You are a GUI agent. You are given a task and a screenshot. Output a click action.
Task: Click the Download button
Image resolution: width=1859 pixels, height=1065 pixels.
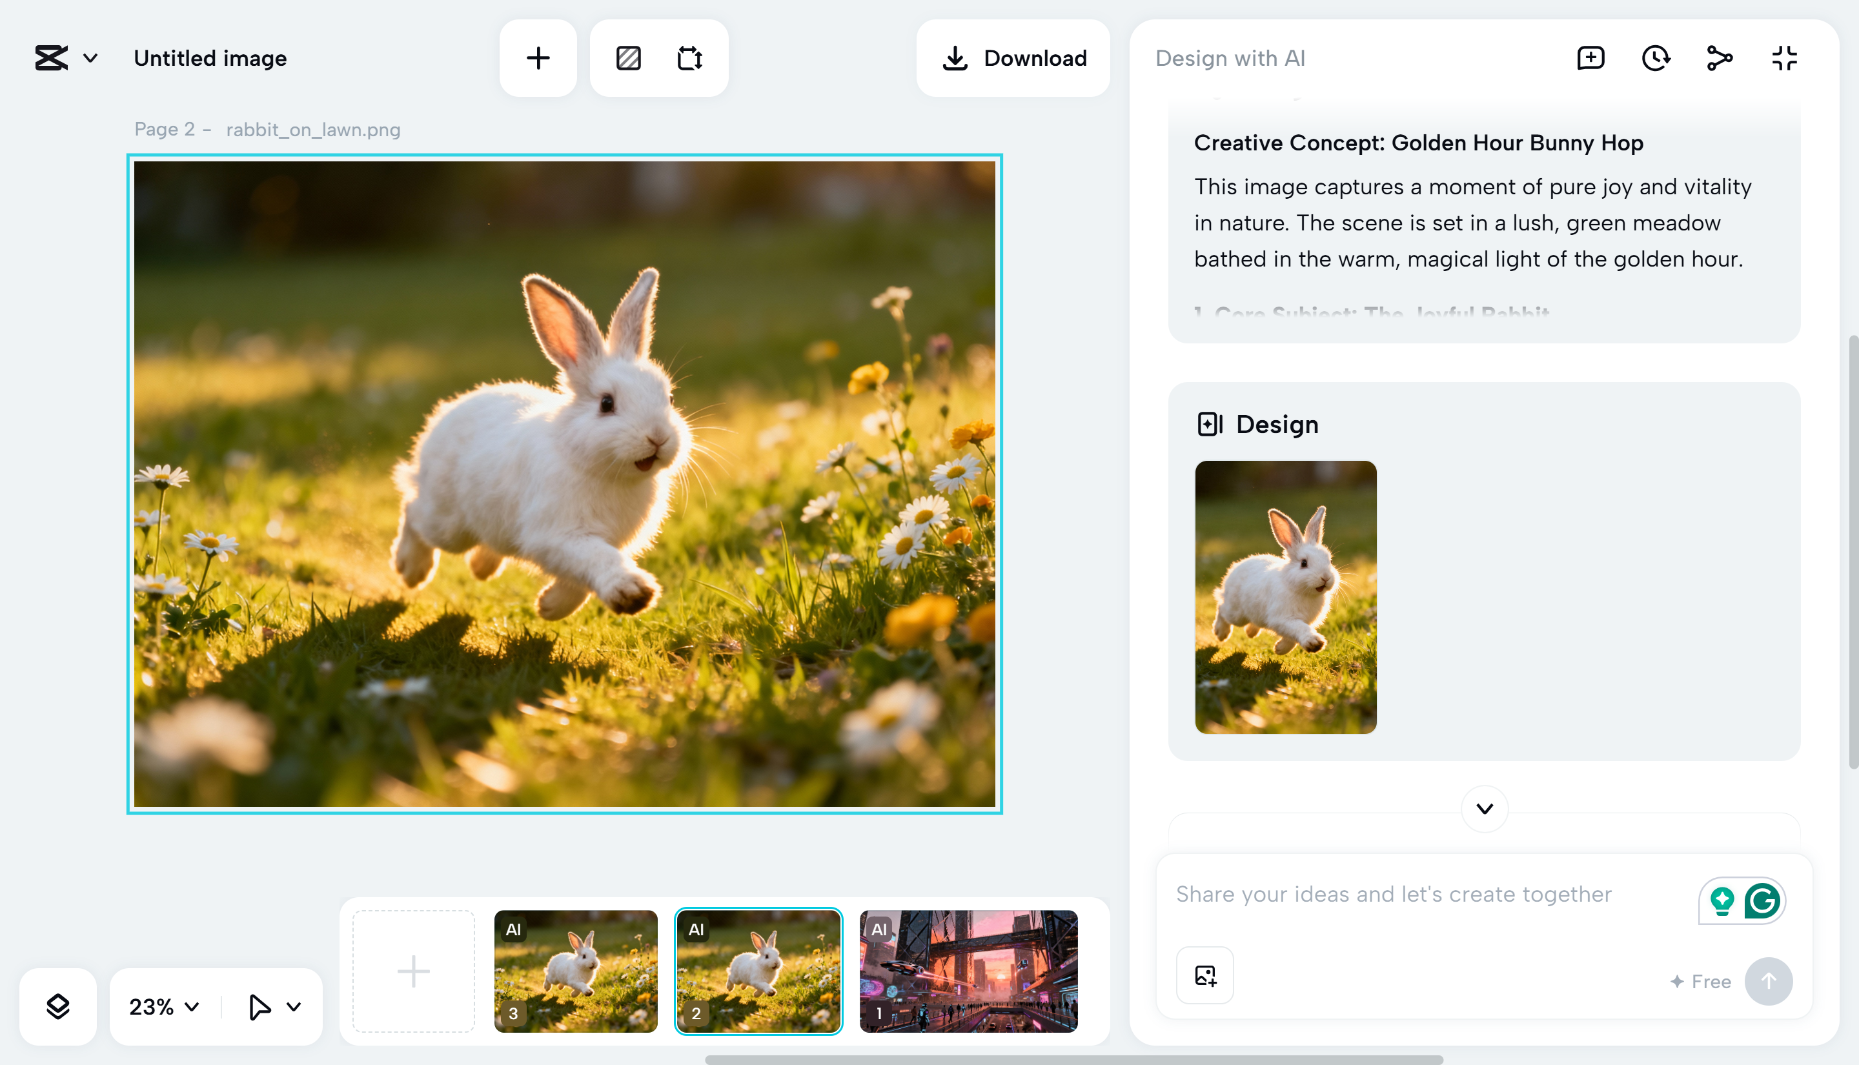pyautogui.click(x=1013, y=58)
